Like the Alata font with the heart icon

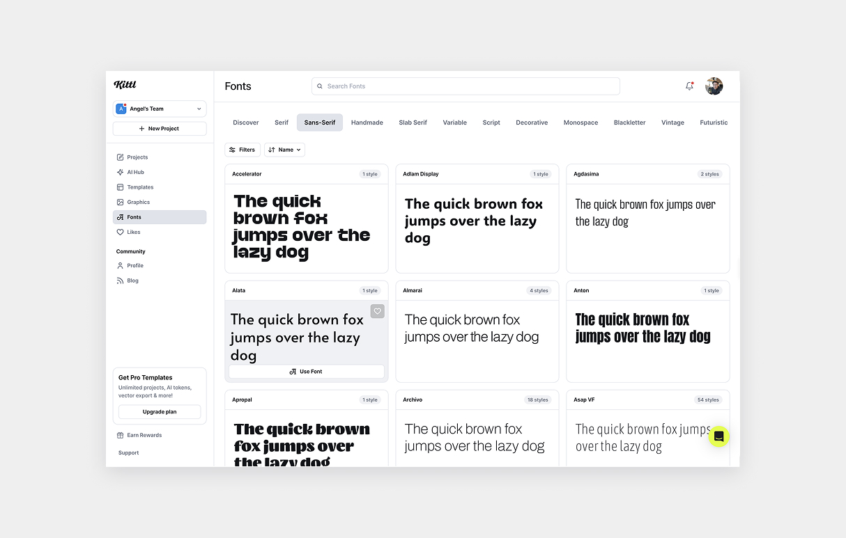click(x=377, y=311)
